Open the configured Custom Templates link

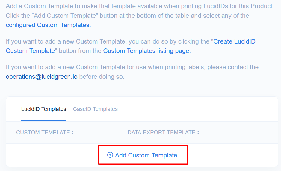pyautogui.click(x=48, y=25)
